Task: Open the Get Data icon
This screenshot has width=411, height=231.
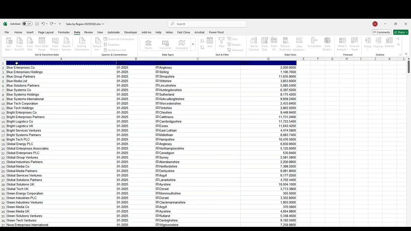Action: click(9, 44)
